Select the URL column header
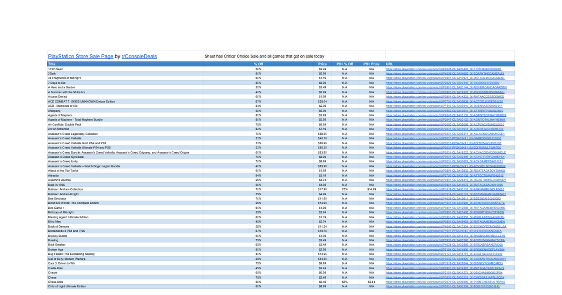Viewport: 562px width, 295px height. click(449, 64)
